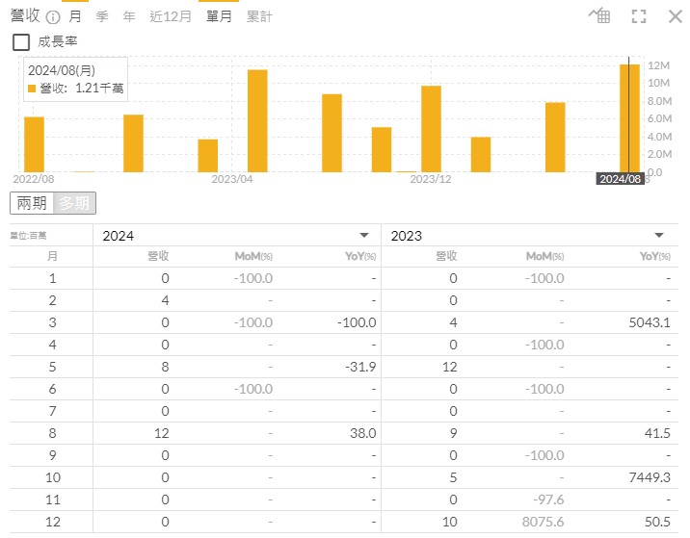Expand the chart to fullscreen
Viewport: 690px width, 538px height.
click(x=638, y=16)
